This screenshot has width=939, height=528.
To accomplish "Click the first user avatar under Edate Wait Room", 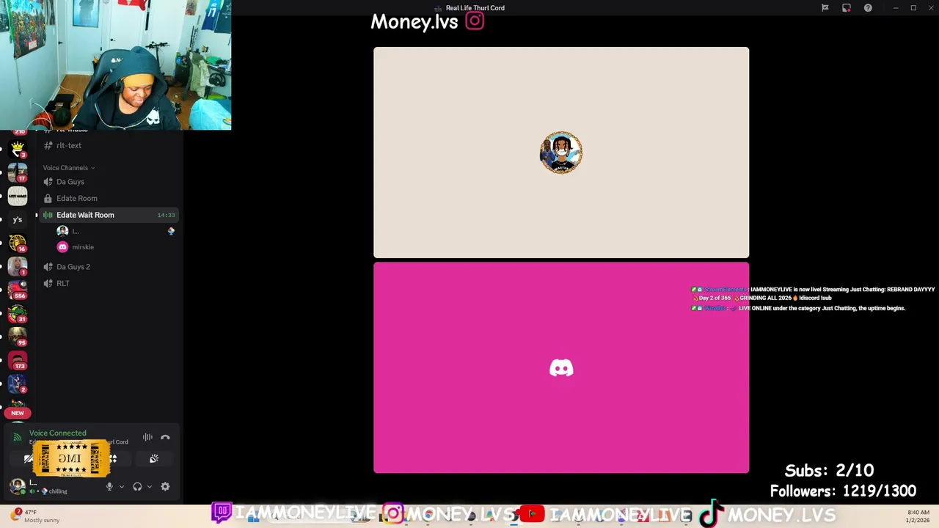I will [62, 231].
